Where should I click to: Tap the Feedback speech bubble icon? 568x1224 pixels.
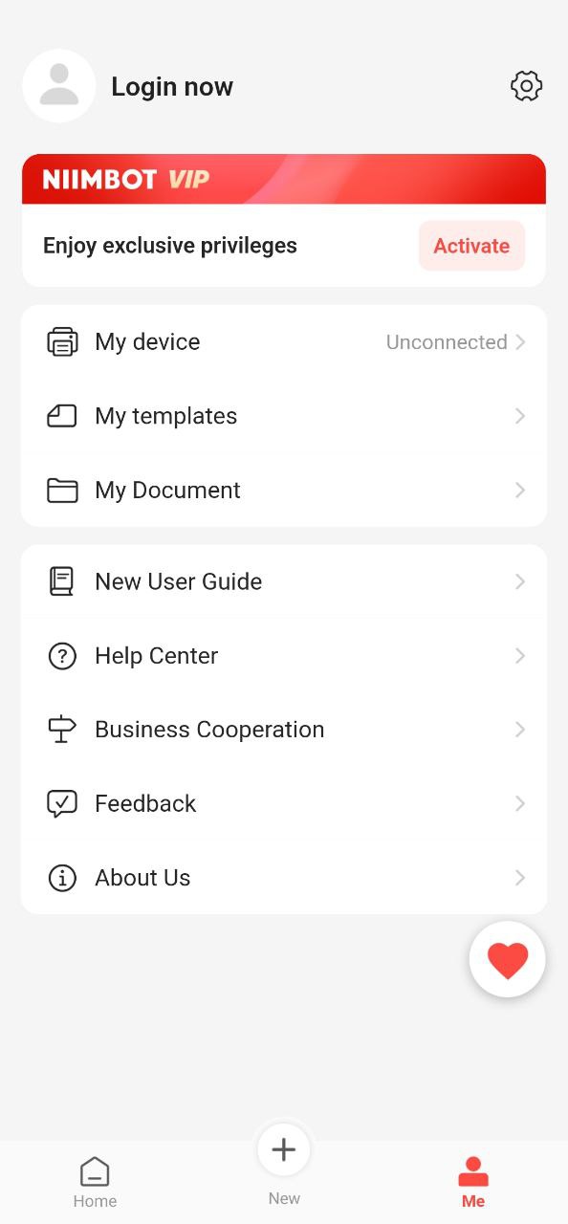[62, 803]
